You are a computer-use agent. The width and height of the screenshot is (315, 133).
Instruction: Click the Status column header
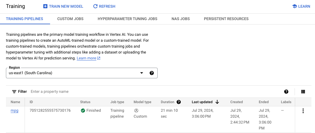click(85, 102)
